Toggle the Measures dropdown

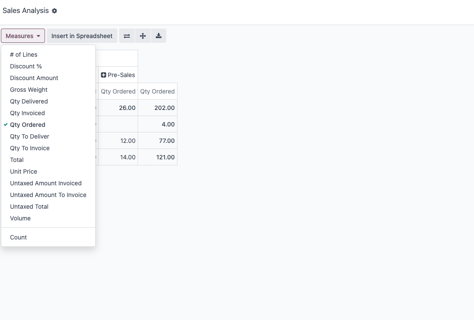[x=23, y=36]
